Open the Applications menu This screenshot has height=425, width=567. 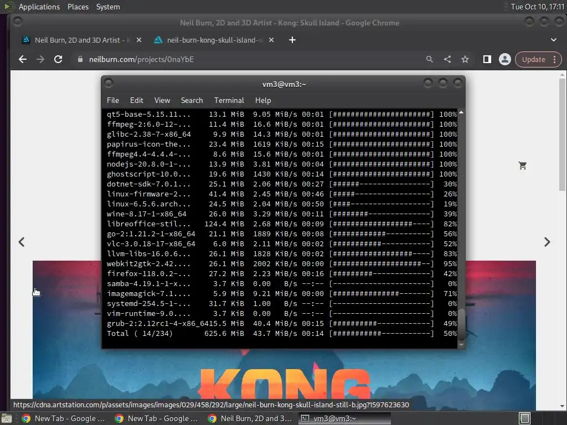39,7
